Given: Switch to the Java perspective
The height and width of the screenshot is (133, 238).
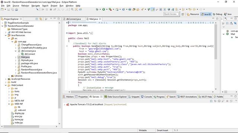Looking at the screenshot, I should click(x=228, y=14).
